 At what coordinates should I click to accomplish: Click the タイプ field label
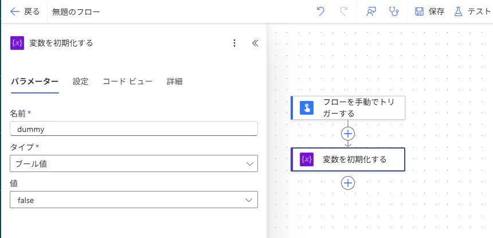point(22,146)
